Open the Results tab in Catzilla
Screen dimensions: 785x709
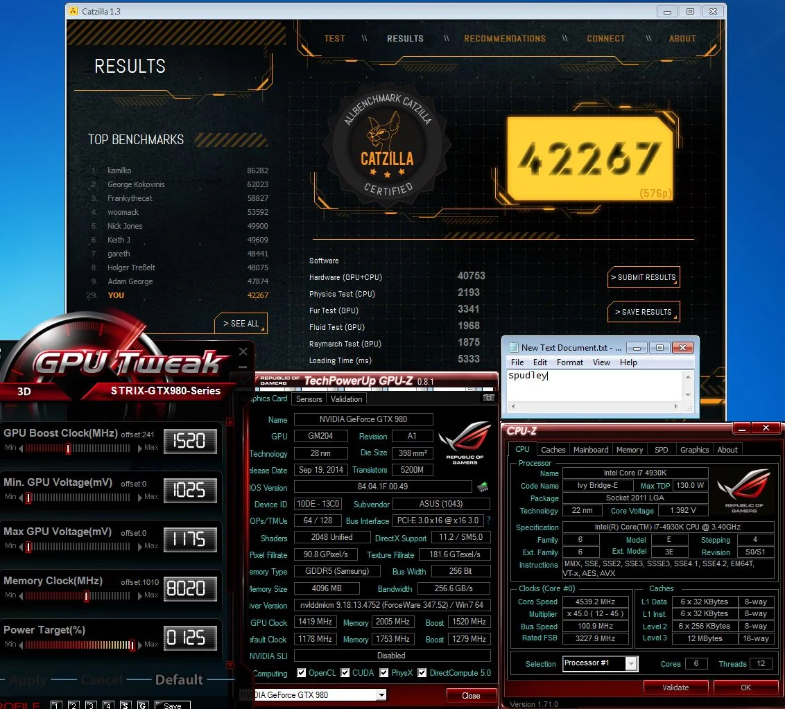pos(405,39)
